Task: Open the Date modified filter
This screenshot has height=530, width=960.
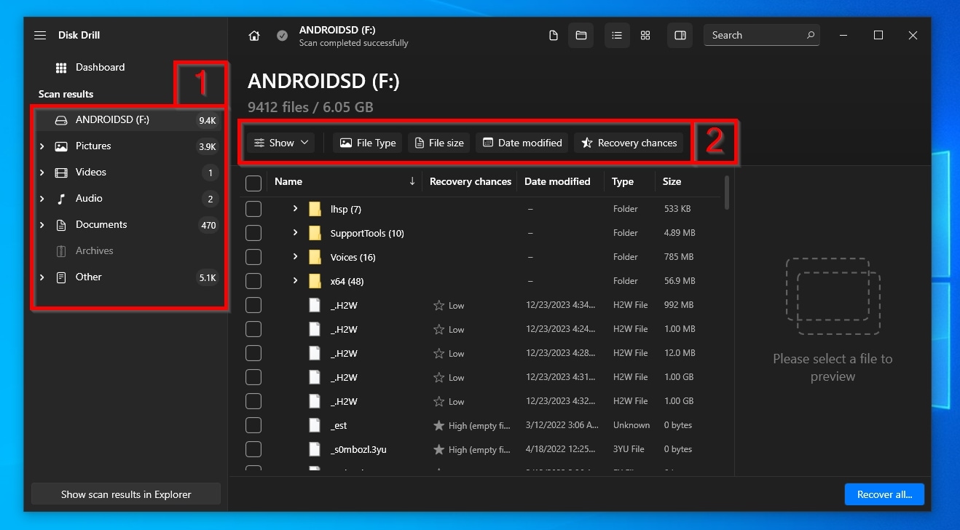Action: coord(522,143)
